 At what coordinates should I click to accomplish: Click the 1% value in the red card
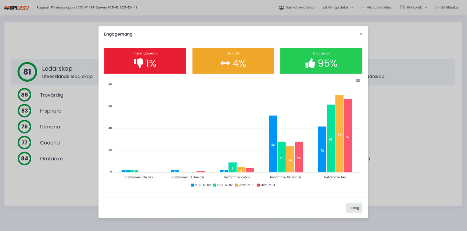click(x=151, y=63)
